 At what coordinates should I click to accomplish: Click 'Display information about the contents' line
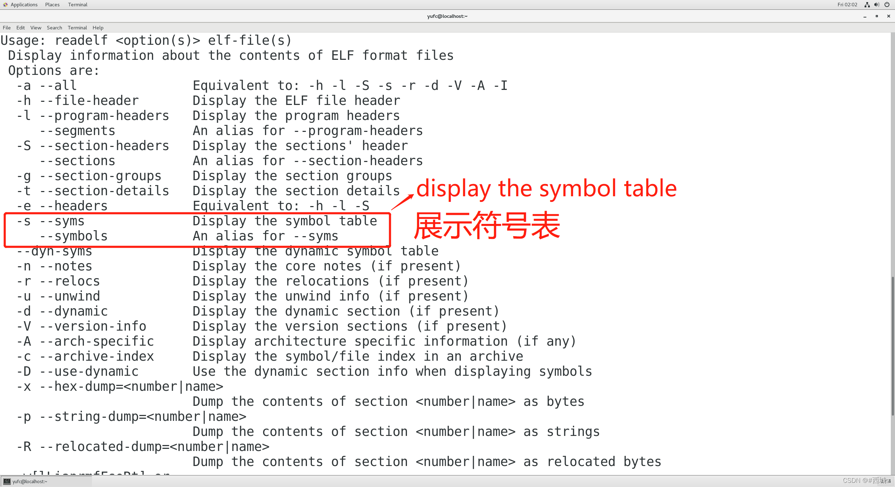point(231,56)
